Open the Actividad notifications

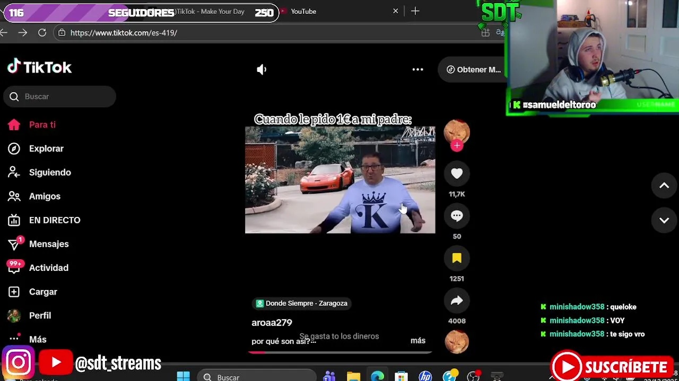pos(49,268)
